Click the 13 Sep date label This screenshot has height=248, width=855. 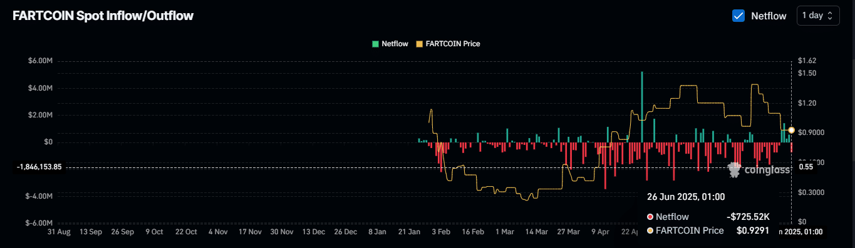91,232
